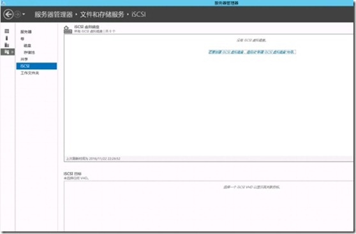
Task: Click the forward arrow next to back
Action: point(17,14)
